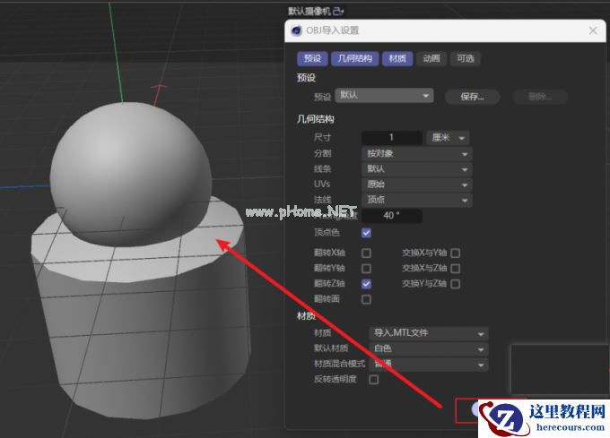
Task: Enable the 交换X与Y轴 checkbox
Action: pyautogui.click(x=455, y=253)
